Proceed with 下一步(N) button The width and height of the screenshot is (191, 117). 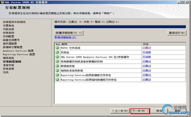pos(140,111)
